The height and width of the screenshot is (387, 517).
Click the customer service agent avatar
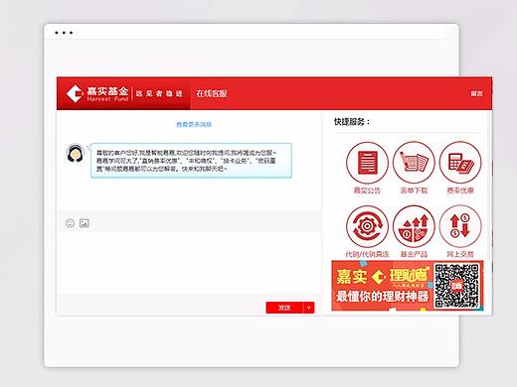[x=76, y=153]
